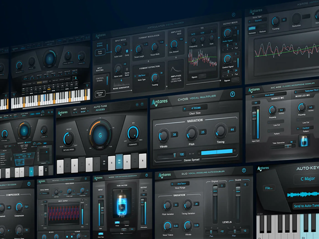The height and width of the screenshot is (239, 319).
Task: Toggle the EQ Bypass switch in Articulator
Action: (202, 76)
